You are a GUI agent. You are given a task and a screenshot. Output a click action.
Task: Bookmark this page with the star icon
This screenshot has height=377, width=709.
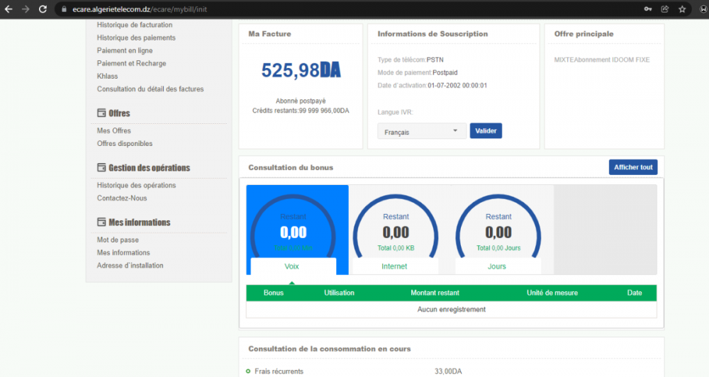[682, 9]
